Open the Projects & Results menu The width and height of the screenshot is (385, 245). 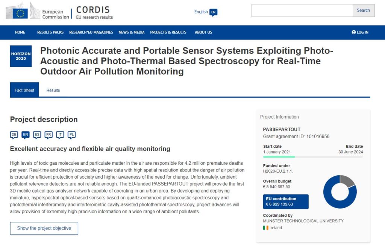point(168,32)
